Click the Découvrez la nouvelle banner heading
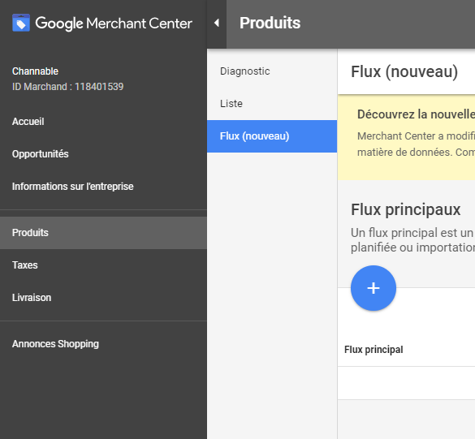Image resolution: width=475 pixels, height=439 pixels. (416, 114)
